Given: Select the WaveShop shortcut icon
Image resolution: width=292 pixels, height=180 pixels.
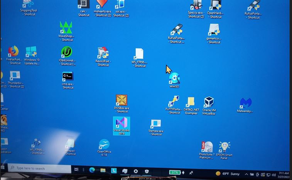Looking at the screenshot, I should [66, 31].
